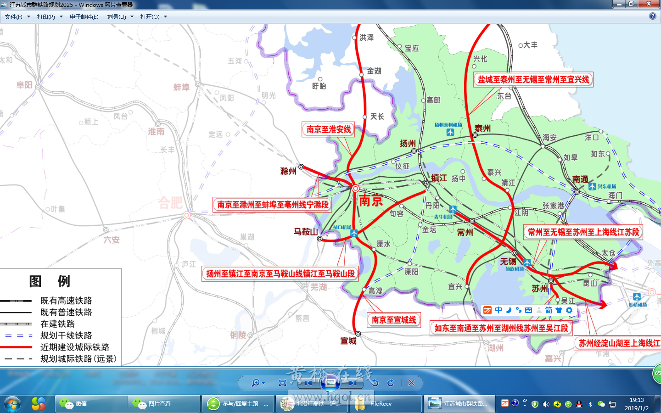Click the 360 browser tray icon
661x413 pixels.
click(x=568, y=404)
